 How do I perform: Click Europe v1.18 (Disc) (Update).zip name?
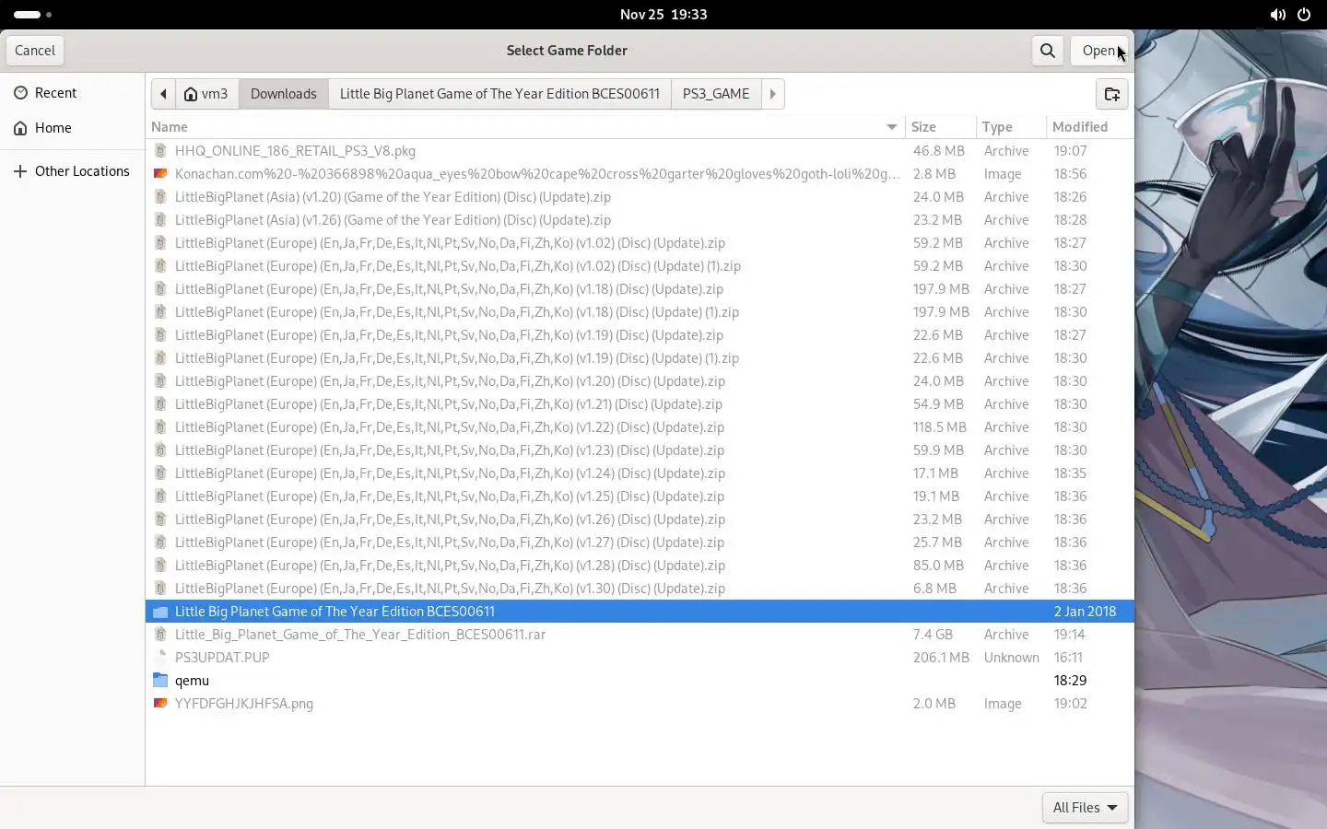[449, 289]
